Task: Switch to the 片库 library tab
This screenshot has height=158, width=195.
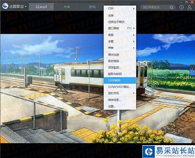Action: (67, 7)
